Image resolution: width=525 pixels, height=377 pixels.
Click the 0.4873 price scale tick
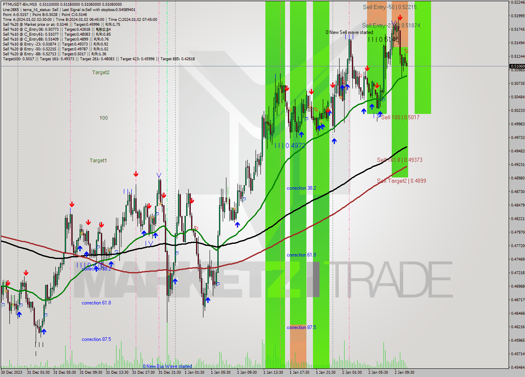[517, 191]
